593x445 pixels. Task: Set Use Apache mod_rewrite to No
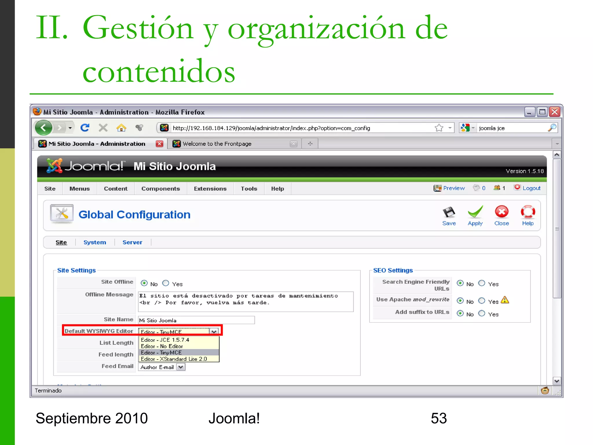click(460, 301)
